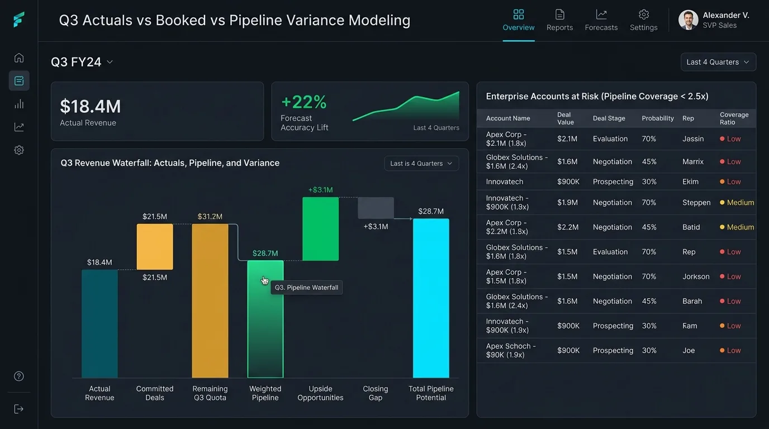Open the Last 4 Quarters dropdown at top right

click(x=718, y=62)
